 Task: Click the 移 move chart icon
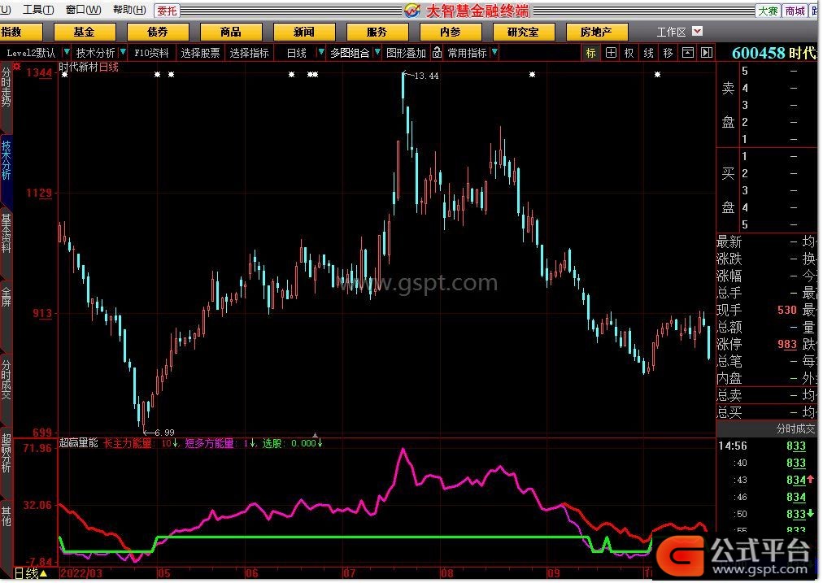pos(668,53)
